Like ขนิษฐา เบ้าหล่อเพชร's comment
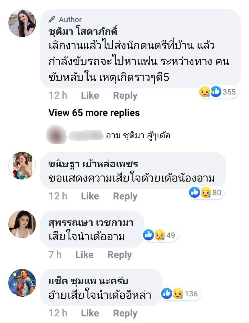 point(90,196)
